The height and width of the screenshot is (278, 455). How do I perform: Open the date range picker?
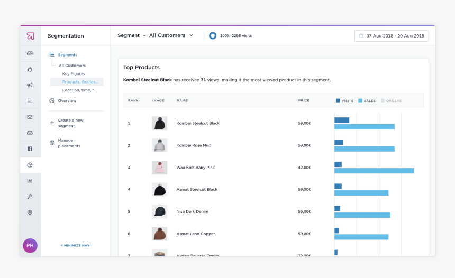click(392, 36)
